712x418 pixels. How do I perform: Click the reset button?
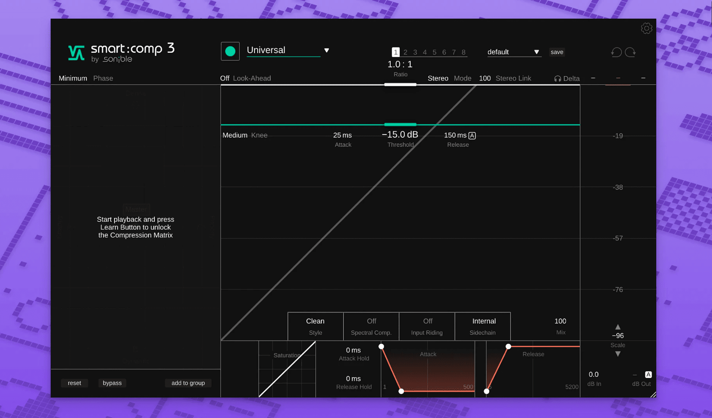pyautogui.click(x=74, y=383)
